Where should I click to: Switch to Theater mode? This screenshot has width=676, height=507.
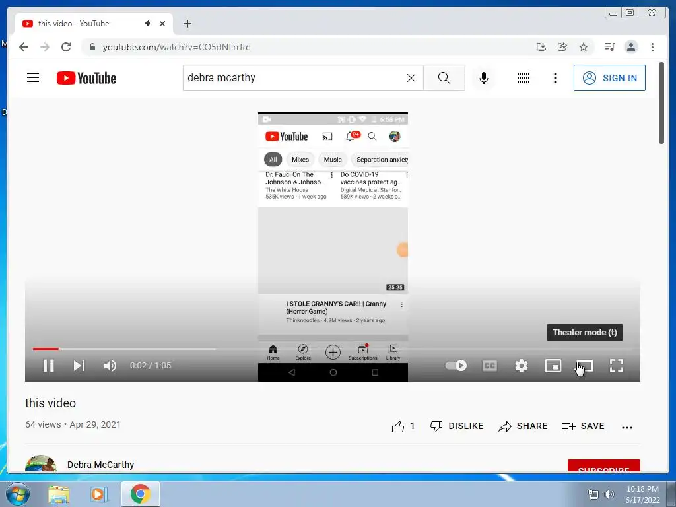pos(585,366)
